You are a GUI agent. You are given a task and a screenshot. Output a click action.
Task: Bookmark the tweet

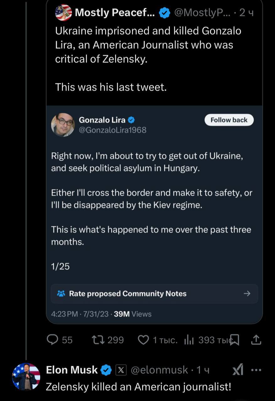(235, 340)
